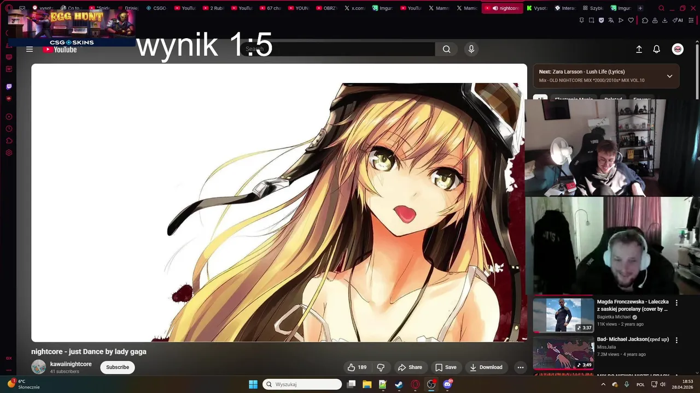Image resolution: width=700 pixels, height=393 pixels.
Task: Click the Wyszukaj taskbar search box
Action: 302,384
